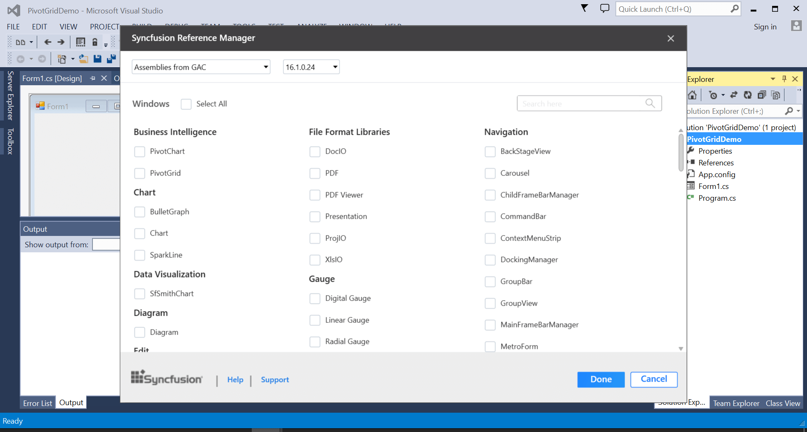Tick the Carousel checkbox

coord(490,173)
